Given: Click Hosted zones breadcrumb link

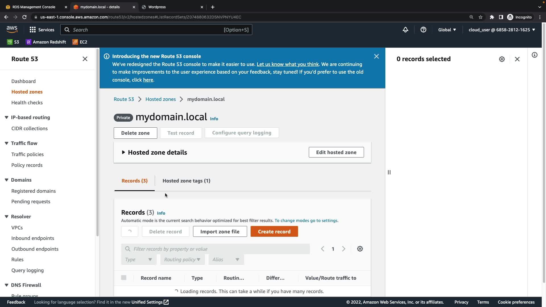Looking at the screenshot, I should pos(160,99).
